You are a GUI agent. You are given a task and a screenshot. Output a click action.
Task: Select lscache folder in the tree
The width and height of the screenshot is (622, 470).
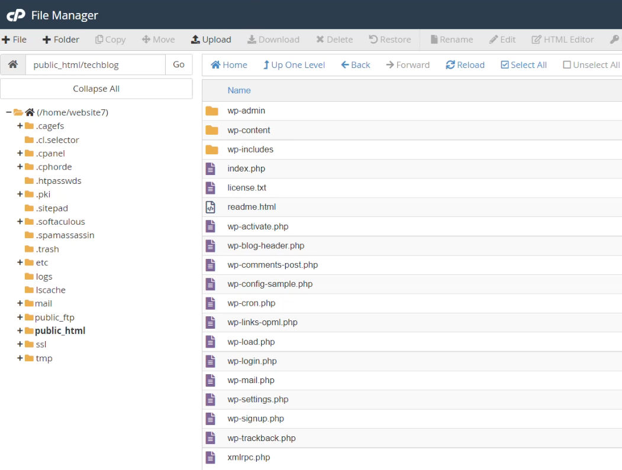tap(50, 290)
